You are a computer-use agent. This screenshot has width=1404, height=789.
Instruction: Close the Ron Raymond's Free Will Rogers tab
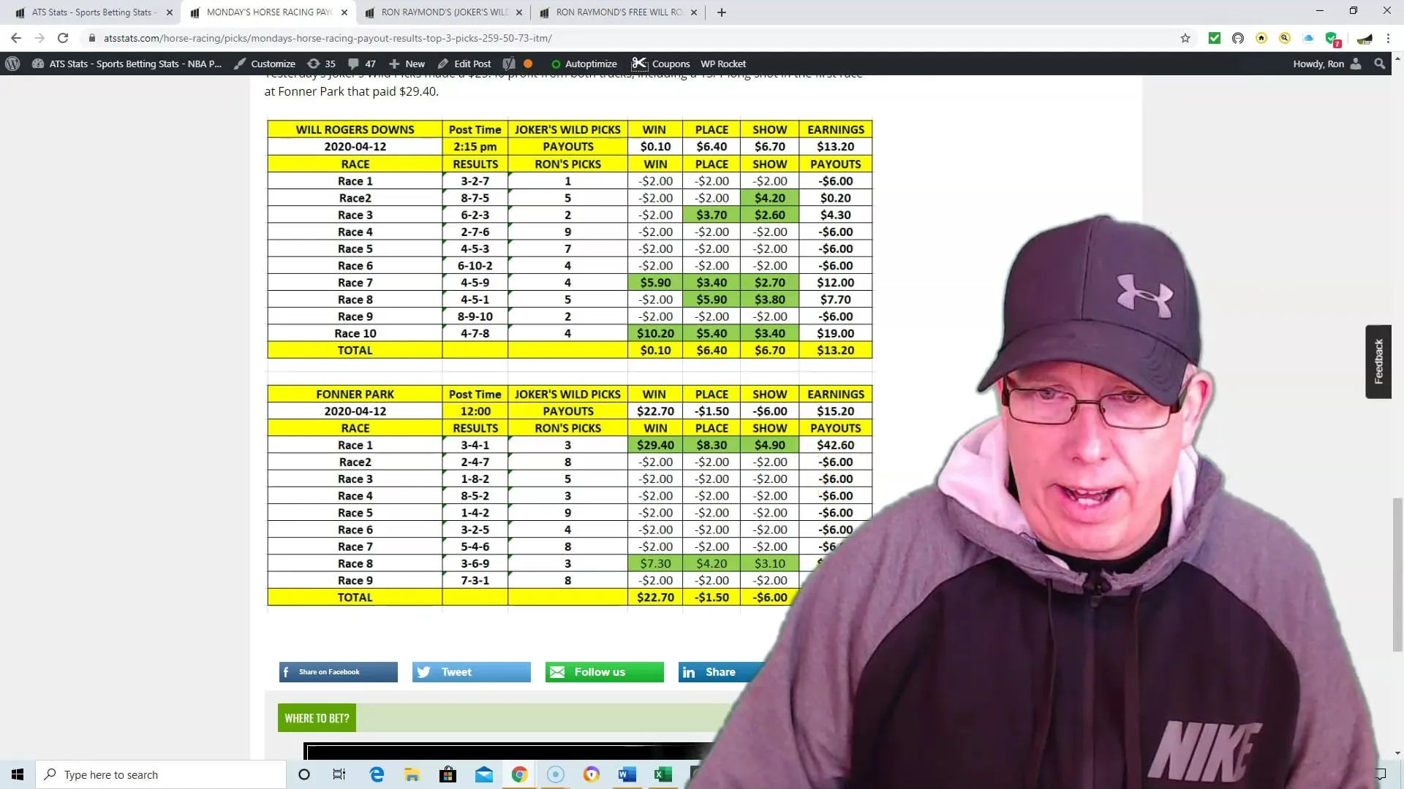694,12
